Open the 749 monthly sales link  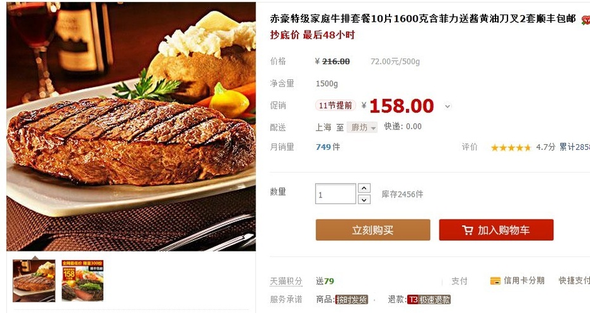328,147
